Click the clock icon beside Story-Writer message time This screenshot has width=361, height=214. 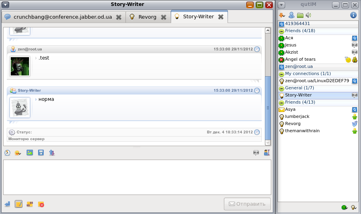click(257, 91)
